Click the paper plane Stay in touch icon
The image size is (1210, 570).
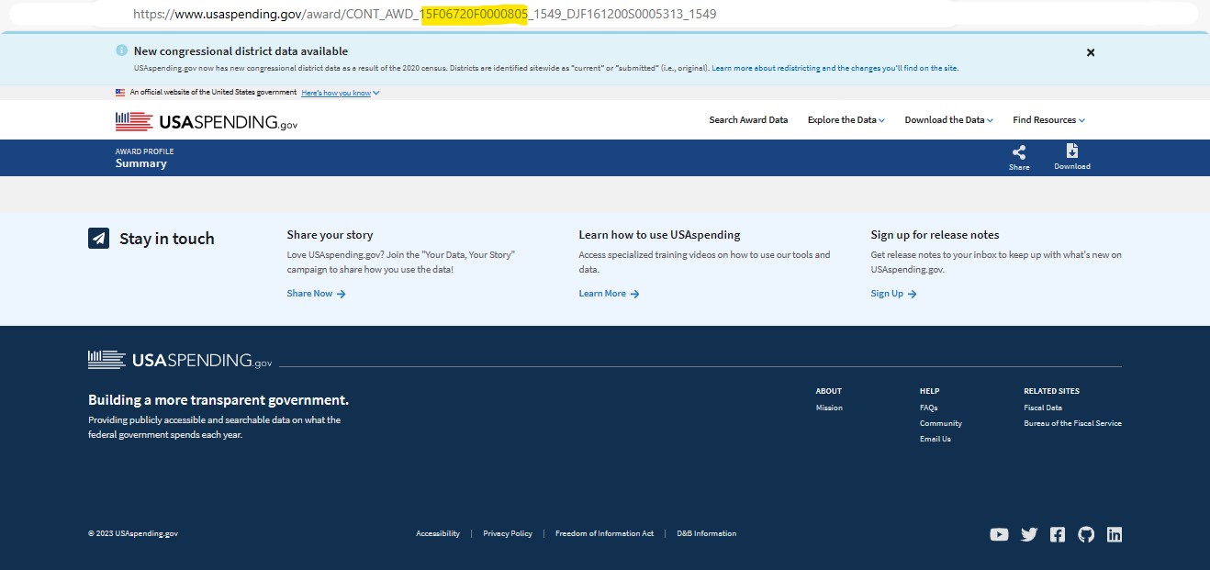point(98,239)
